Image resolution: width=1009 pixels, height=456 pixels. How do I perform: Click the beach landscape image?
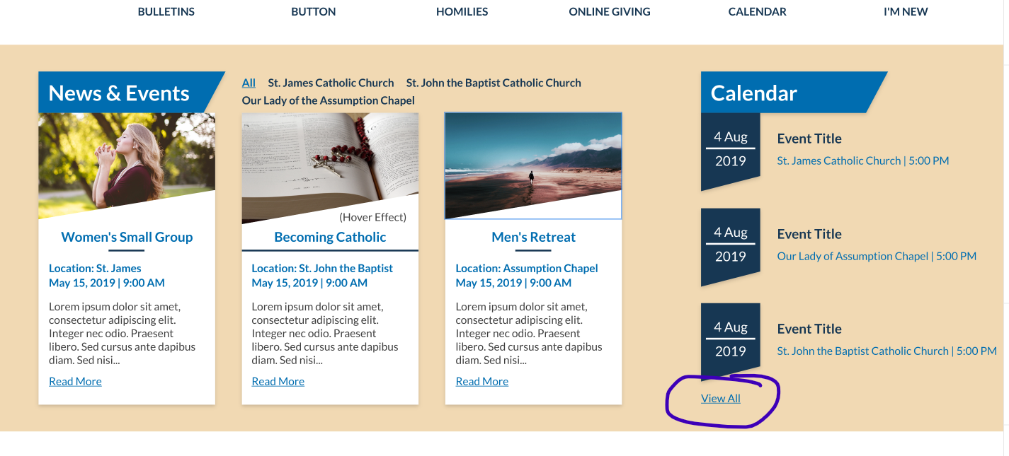pyautogui.click(x=533, y=159)
